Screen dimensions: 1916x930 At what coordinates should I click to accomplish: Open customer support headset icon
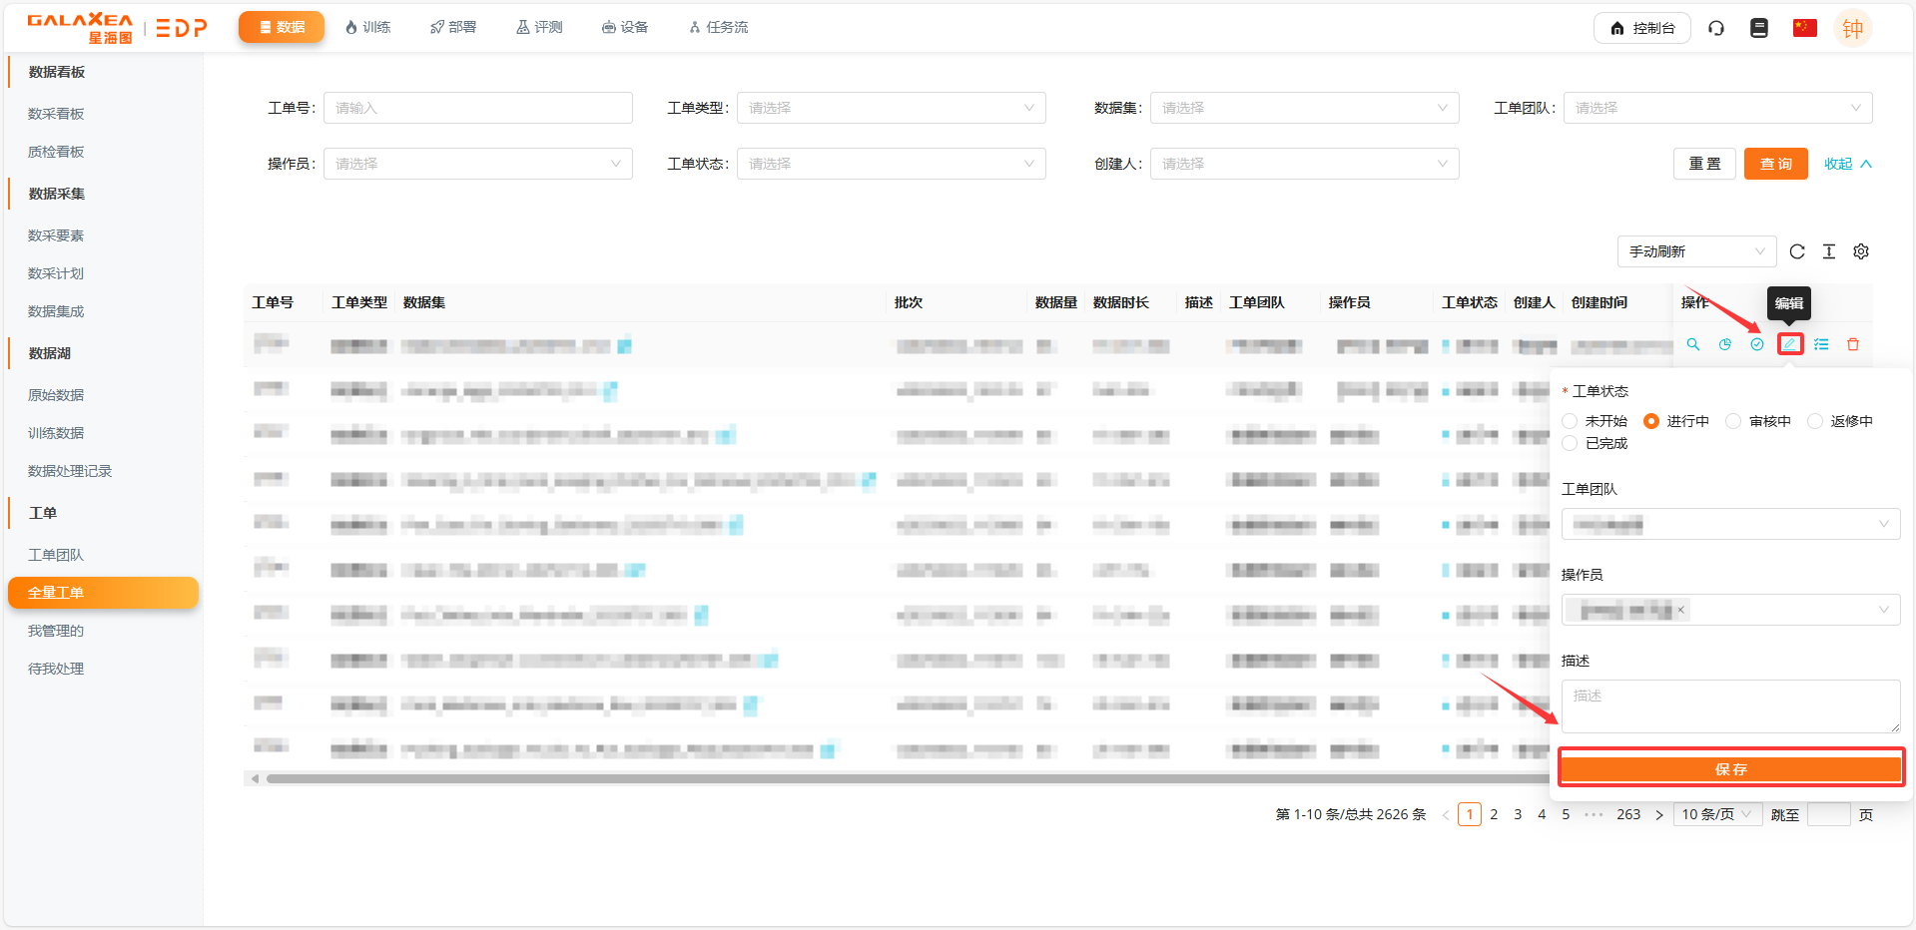pyautogui.click(x=1716, y=28)
